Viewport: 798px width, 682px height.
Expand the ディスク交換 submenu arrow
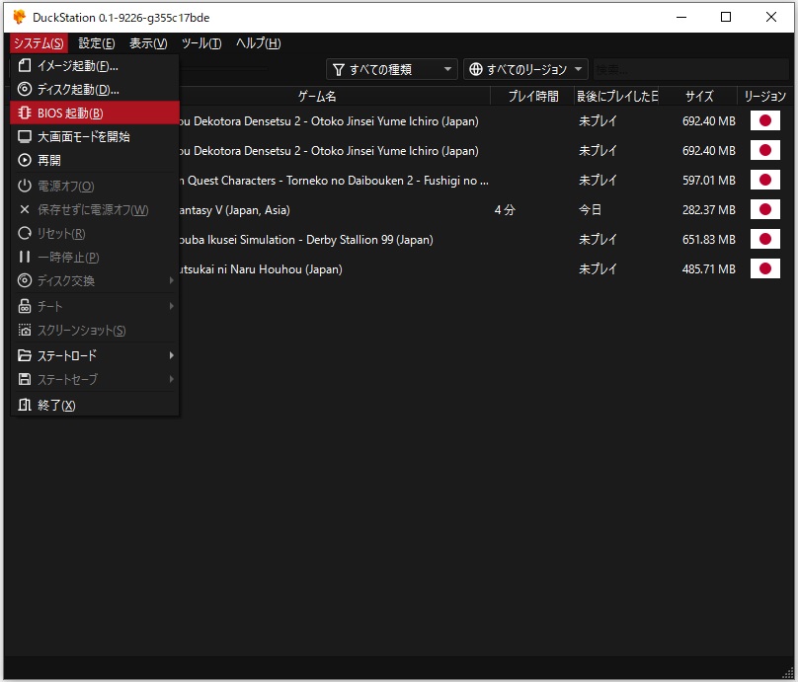click(x=172, y=280)
